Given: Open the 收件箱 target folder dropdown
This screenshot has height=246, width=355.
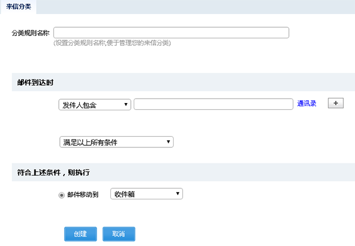Looking at the screenshot, I should pos(146,193).
